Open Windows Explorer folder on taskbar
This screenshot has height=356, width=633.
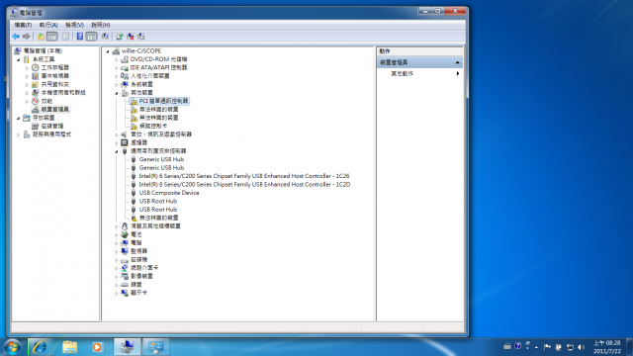[69, 347]
